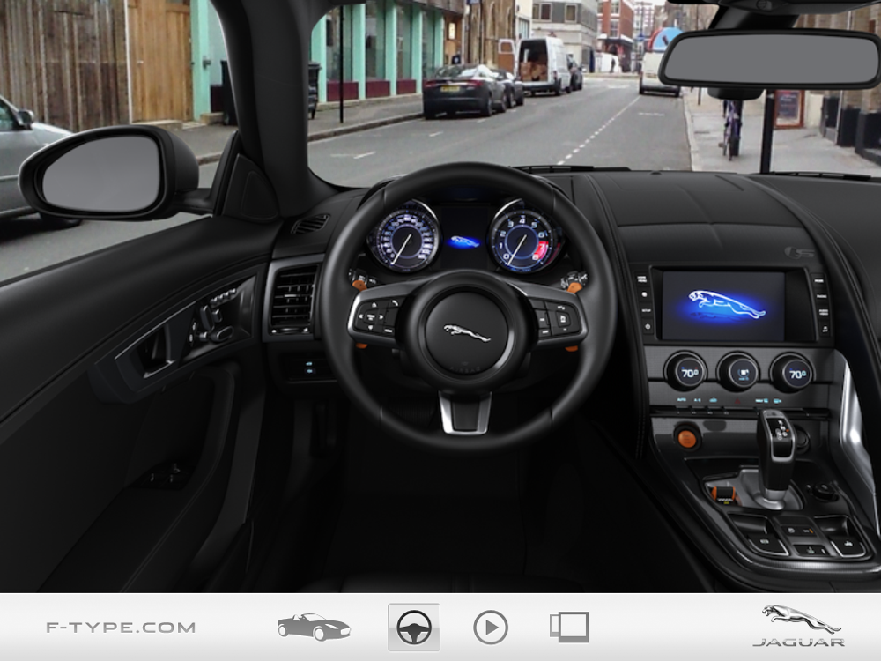
Task: Tap the Jaguar logo in bottom bar
Action: 799,626
